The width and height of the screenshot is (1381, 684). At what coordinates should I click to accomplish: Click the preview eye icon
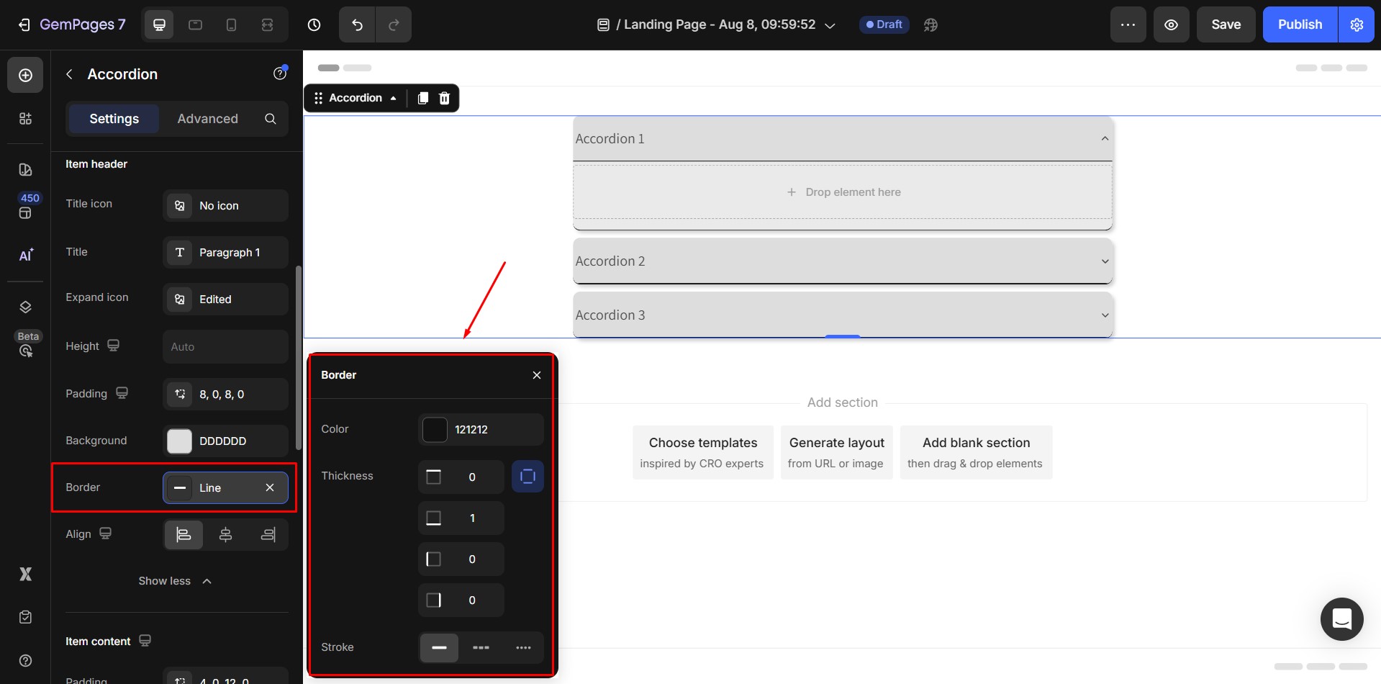[x=1171, y=24]
